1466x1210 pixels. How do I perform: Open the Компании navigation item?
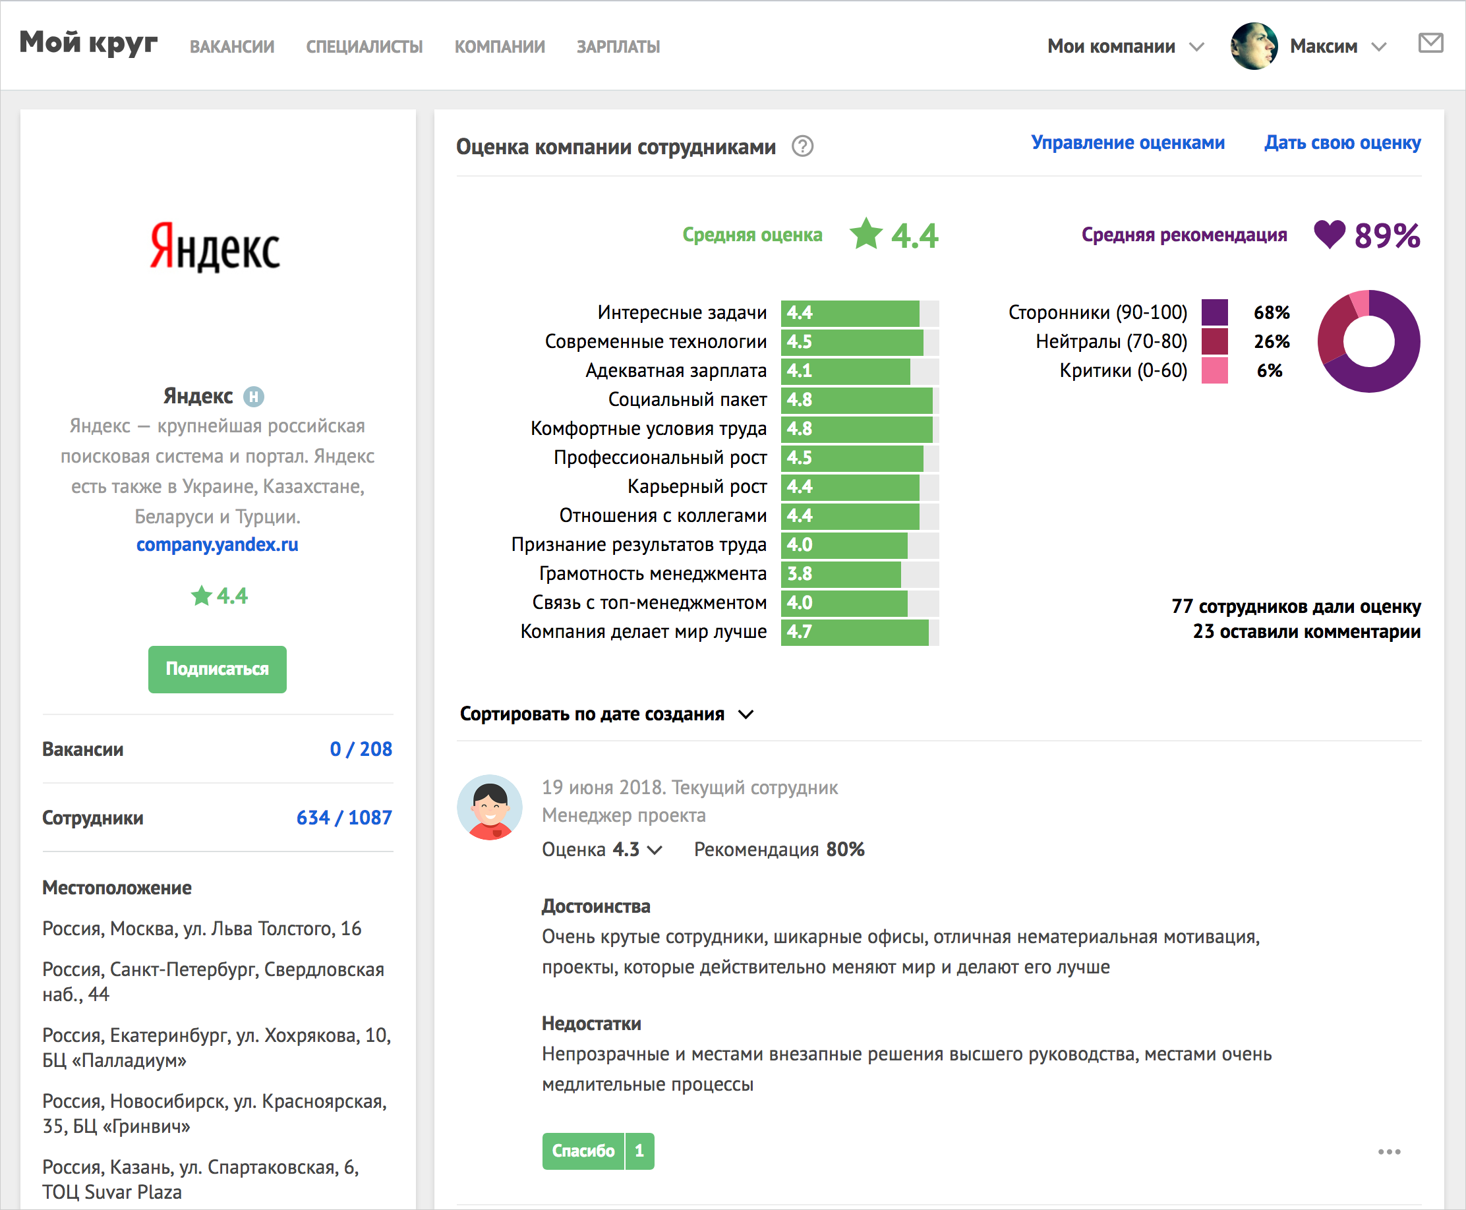click(x=500, y=47)
